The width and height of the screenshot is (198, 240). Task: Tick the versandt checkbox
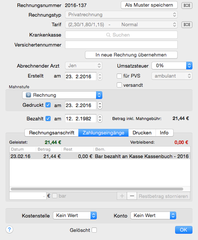[x=119, y=85]
